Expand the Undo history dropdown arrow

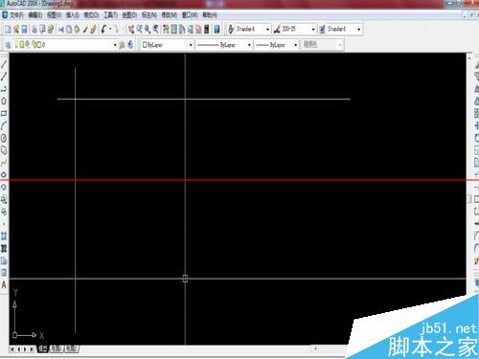click(110, 30)
